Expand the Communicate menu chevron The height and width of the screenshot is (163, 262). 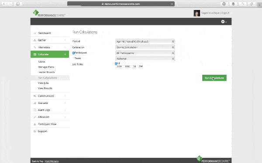pos(65,96)
